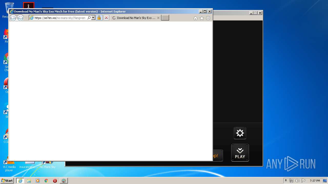Open media player taskbar icon
The image size is (328, 184).
click(38, 181)
